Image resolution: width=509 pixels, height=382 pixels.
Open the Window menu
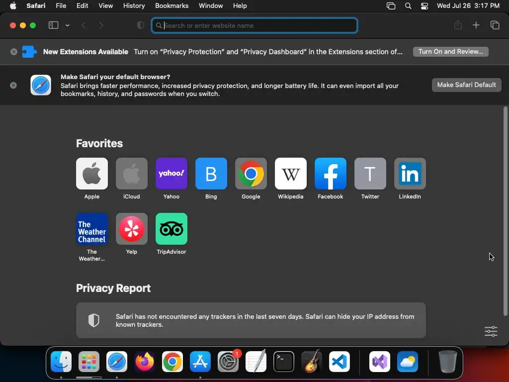point(211,5)
